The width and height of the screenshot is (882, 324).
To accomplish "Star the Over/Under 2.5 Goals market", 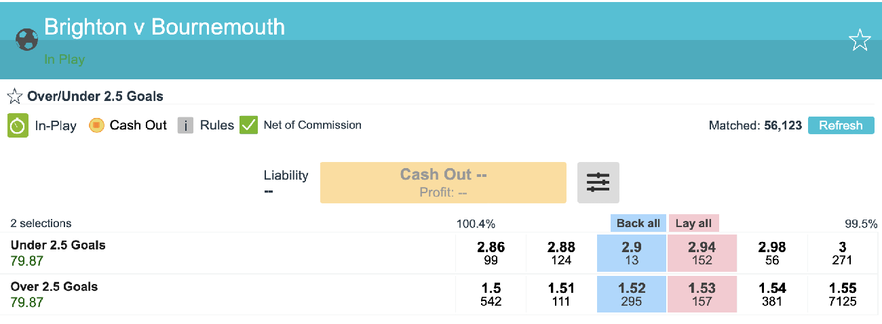I will pyautogui.click(x=15, y=96).
